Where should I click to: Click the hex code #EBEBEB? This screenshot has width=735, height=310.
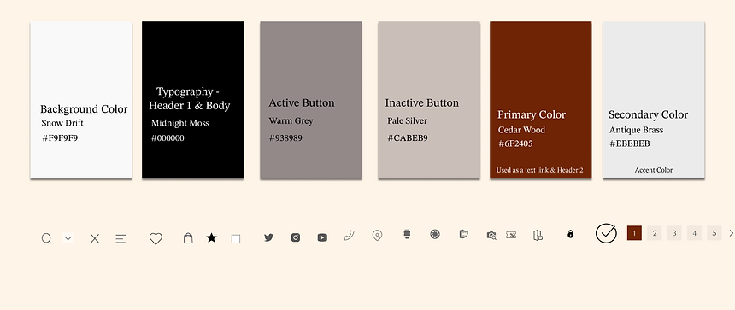click(630, 143)
